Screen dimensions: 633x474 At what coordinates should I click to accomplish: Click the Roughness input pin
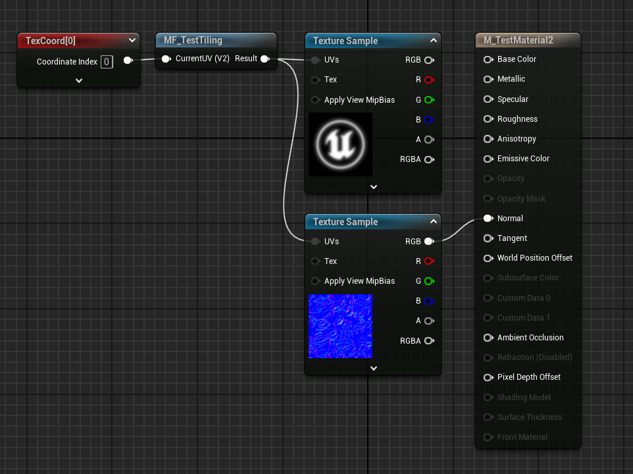[488, 118]
